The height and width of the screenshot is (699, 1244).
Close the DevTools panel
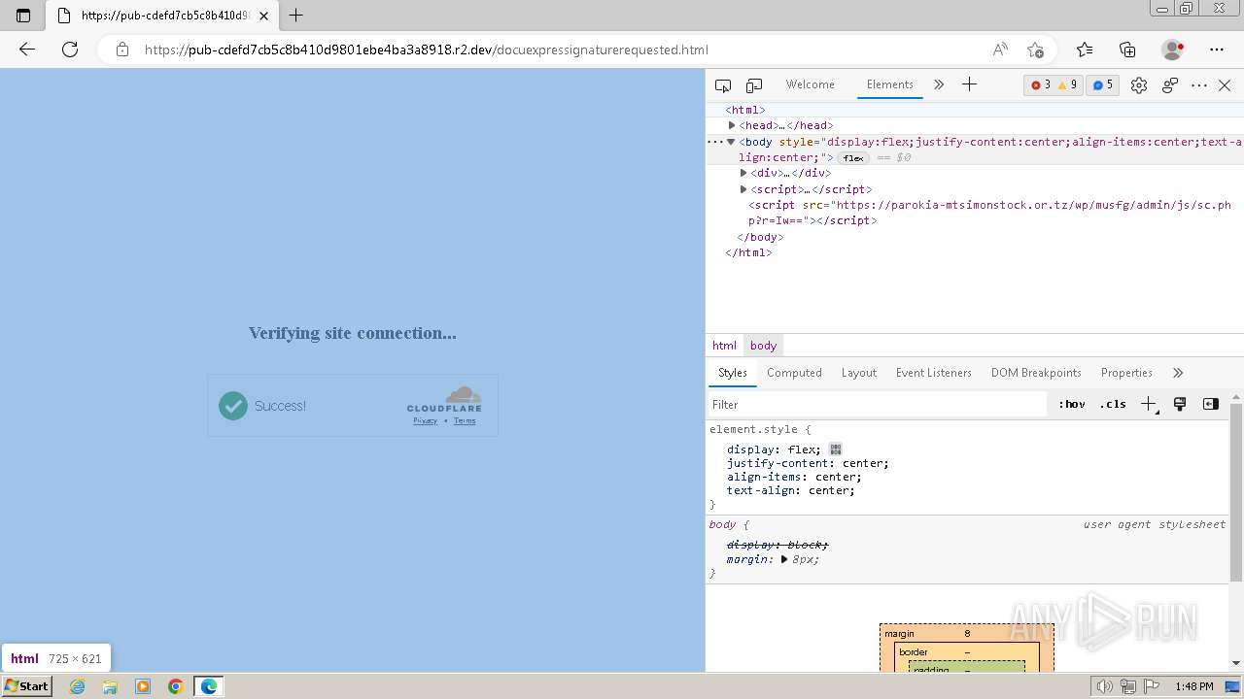1225,85
